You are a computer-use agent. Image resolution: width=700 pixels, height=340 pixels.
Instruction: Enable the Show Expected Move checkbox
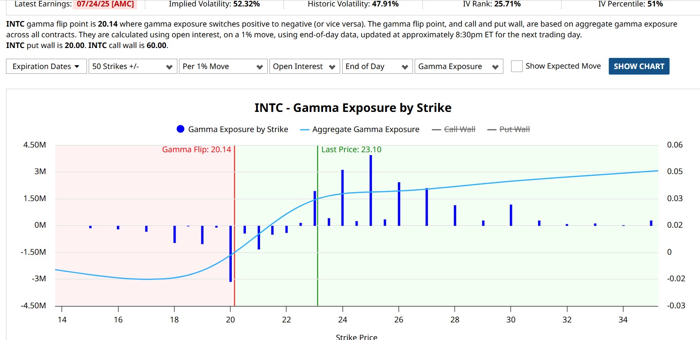tap(517, 66)
